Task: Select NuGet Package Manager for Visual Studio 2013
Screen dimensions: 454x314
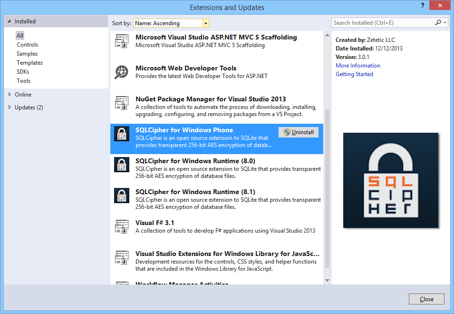Action: 211,99
